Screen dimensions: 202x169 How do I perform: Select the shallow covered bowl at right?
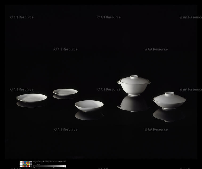pos(169,100)
